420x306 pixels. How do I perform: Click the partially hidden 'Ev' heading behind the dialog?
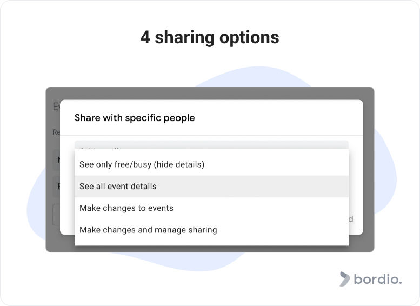click(56, 107)
